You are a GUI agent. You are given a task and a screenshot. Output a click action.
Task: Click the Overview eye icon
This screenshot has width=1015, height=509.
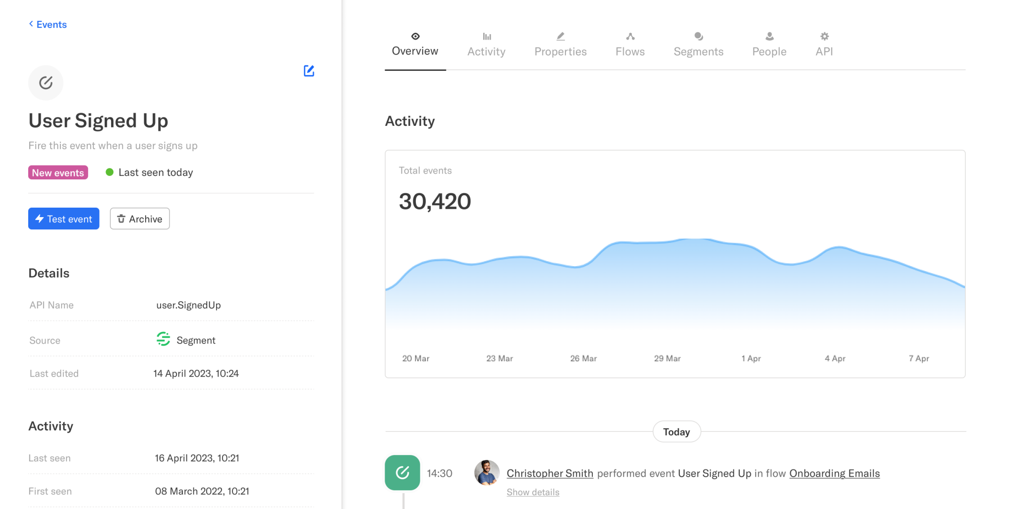[x=415, y=36]
